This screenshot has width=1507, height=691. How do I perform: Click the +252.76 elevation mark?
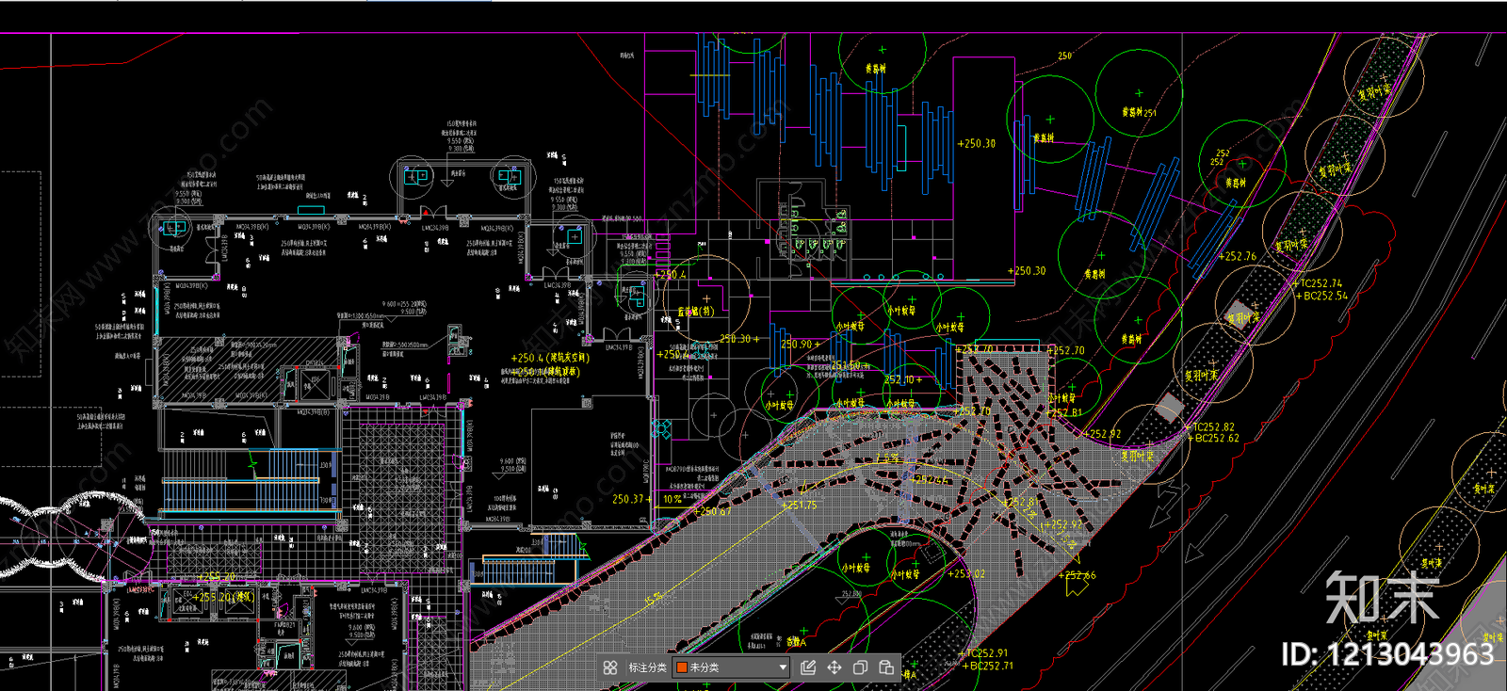[x=1238, y=256]
